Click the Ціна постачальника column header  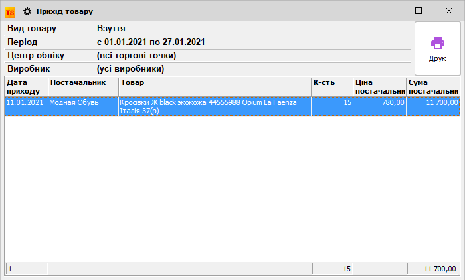pyautogui.click(x=379, y=86)
